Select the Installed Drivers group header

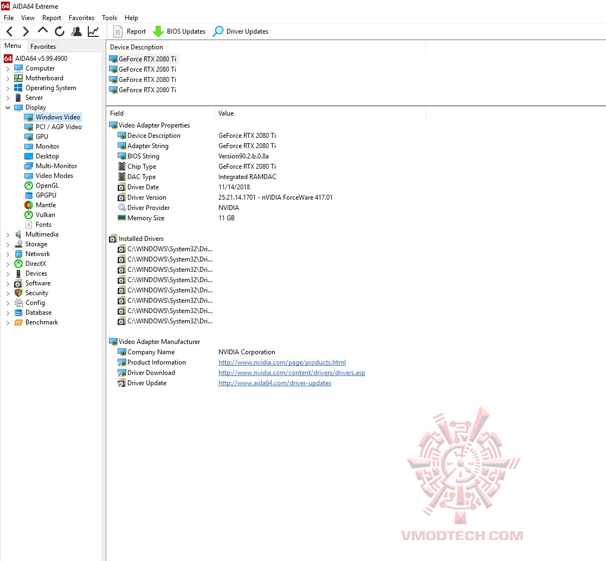137,239
